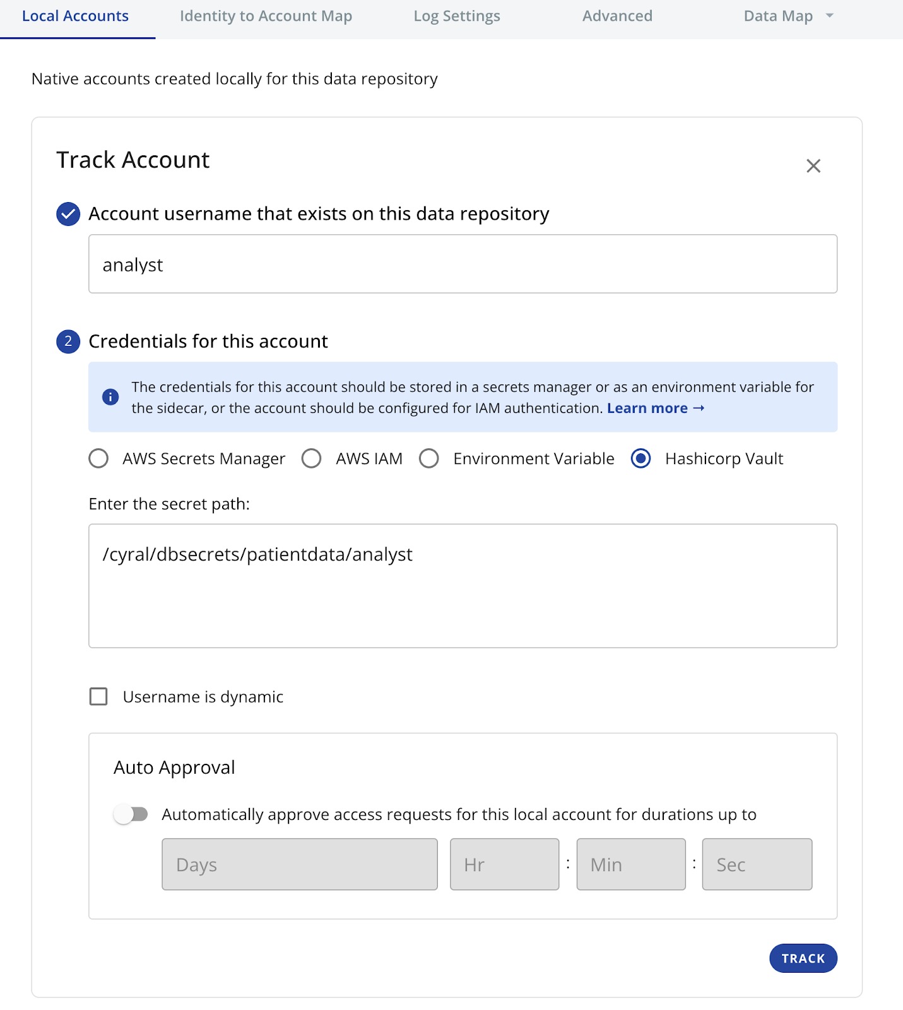This screenshot has width=903, height=1010.
Task: Click into the secret path text area
Action: click(463, 586)
